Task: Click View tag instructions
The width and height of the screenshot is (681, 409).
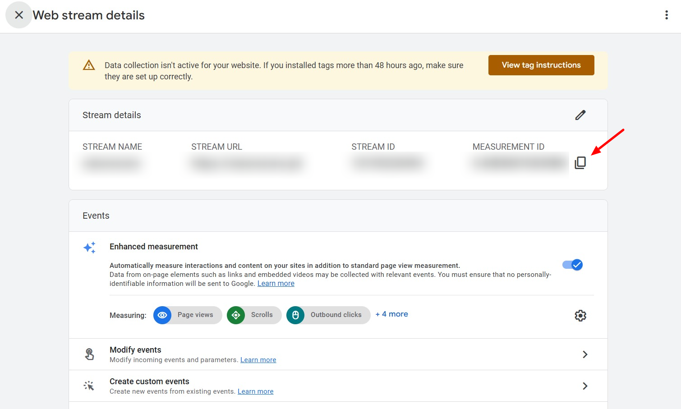Action: pos(541,65)
